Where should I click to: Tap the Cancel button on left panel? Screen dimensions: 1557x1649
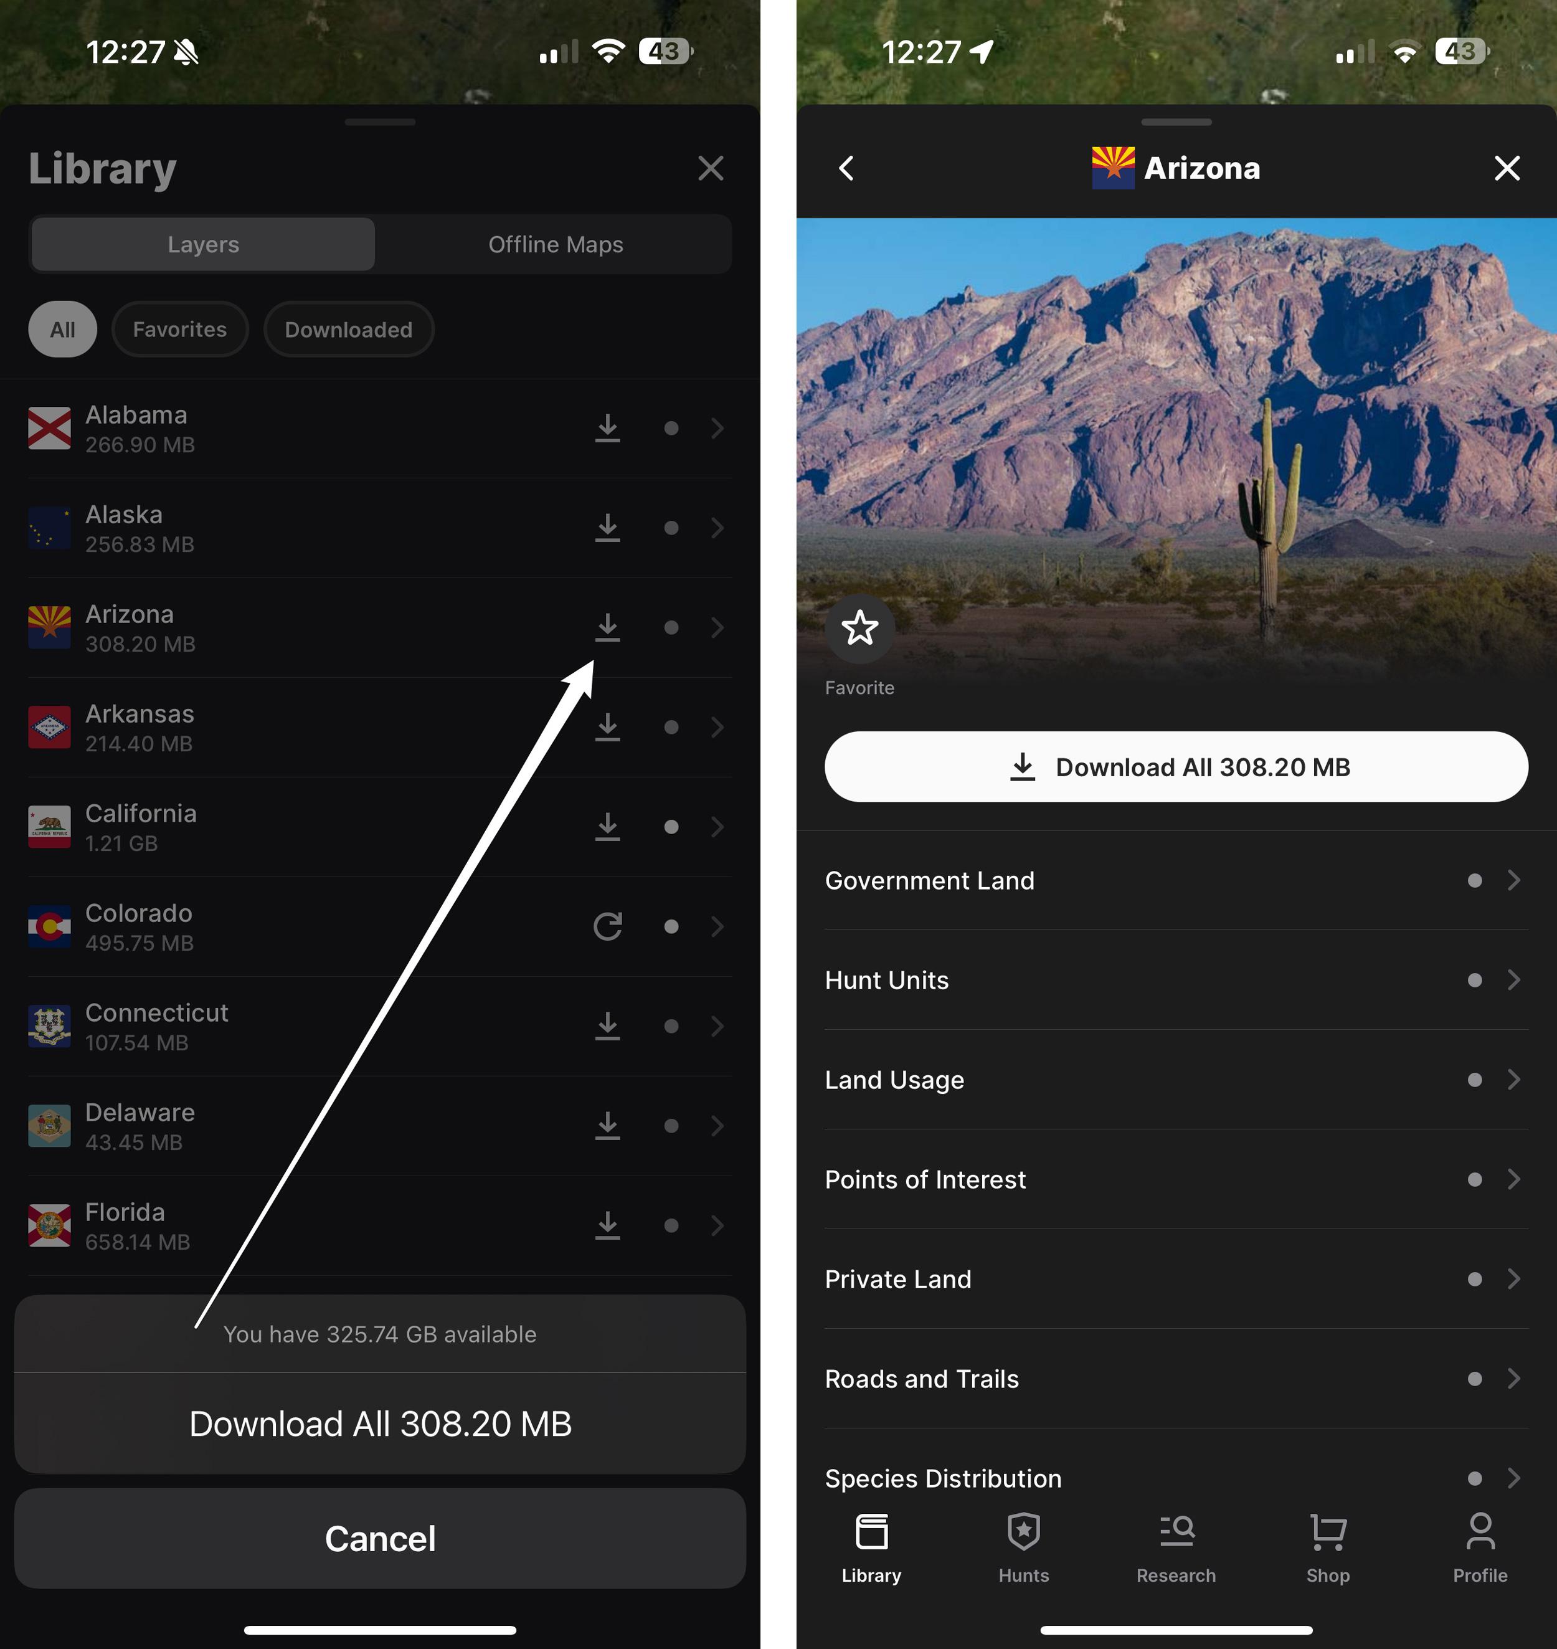(381, 1536)
